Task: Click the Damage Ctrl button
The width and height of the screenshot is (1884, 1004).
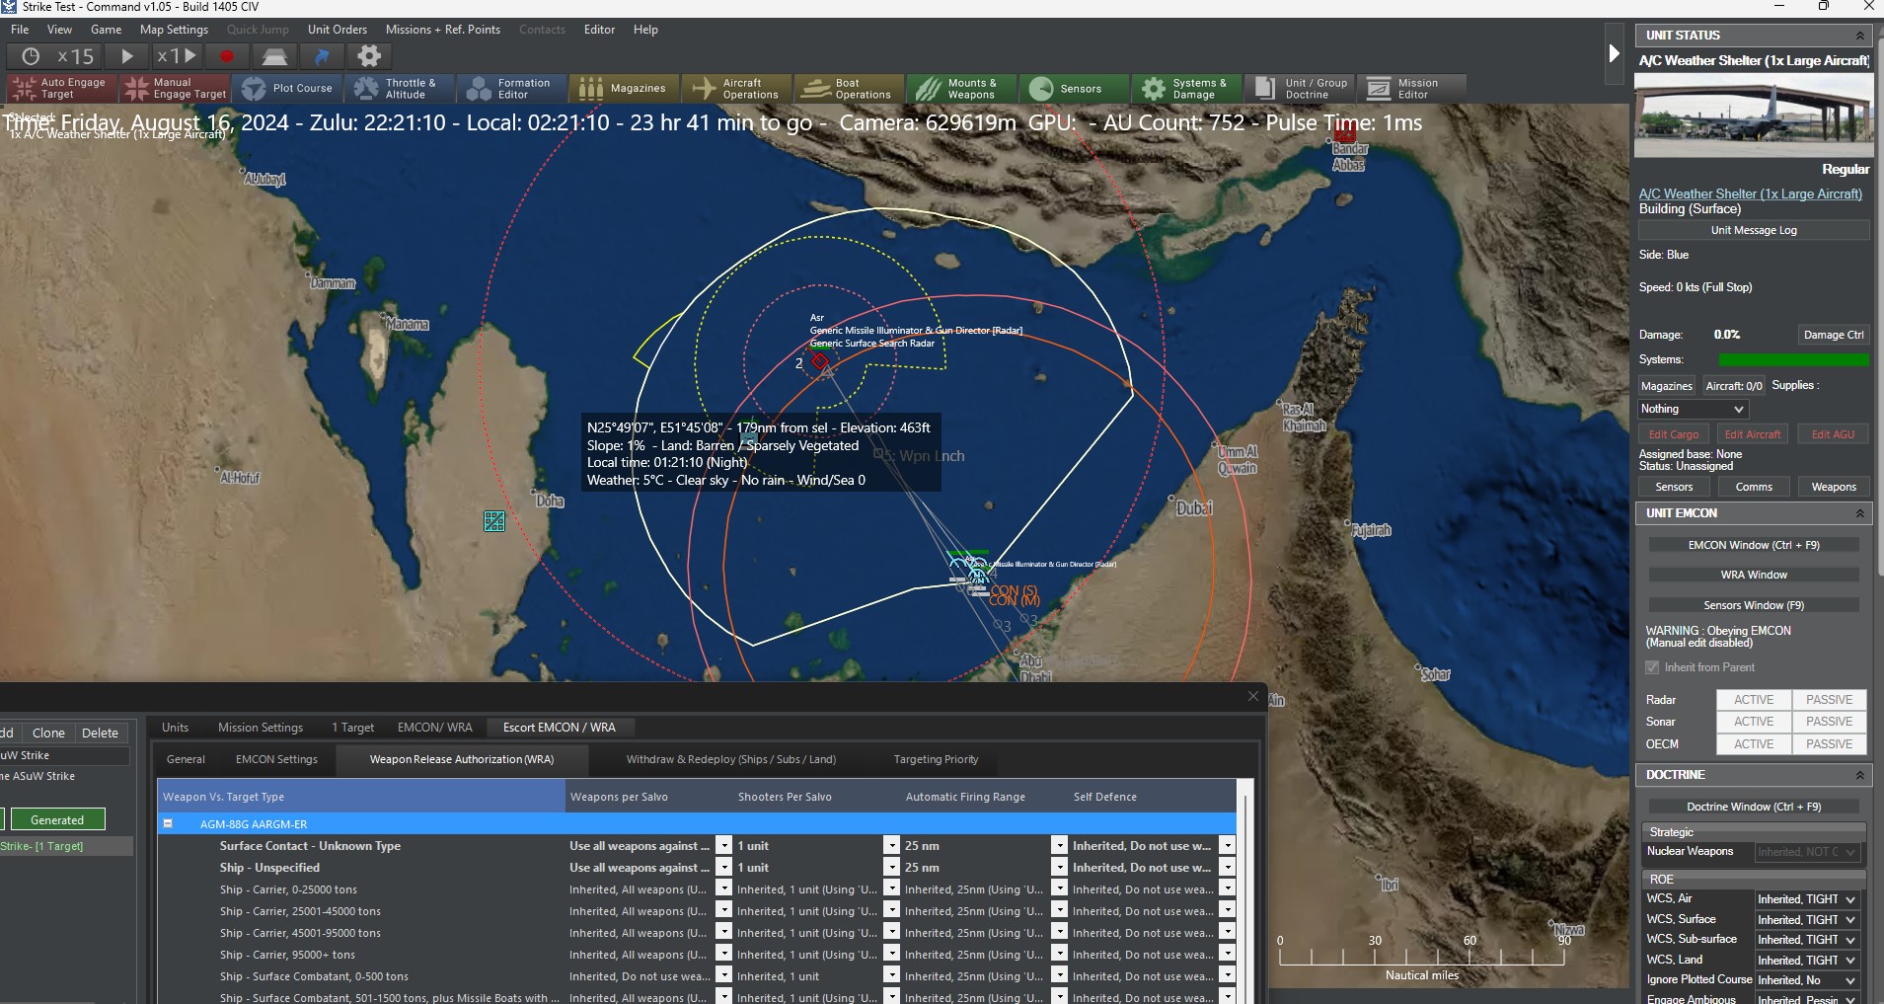Action: (1834, 335)
